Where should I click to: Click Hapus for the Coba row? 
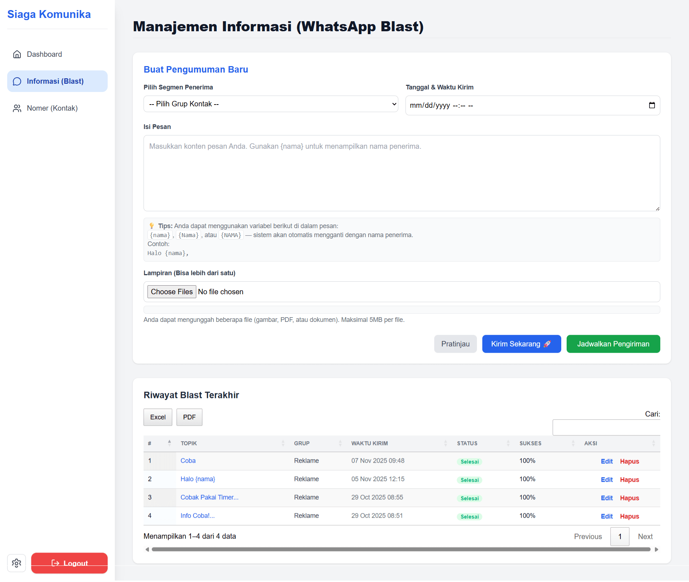(x=629, y=461)
